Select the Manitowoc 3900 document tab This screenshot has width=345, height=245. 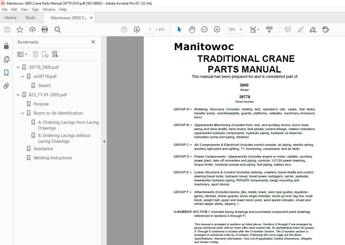[x=69, y=18]
